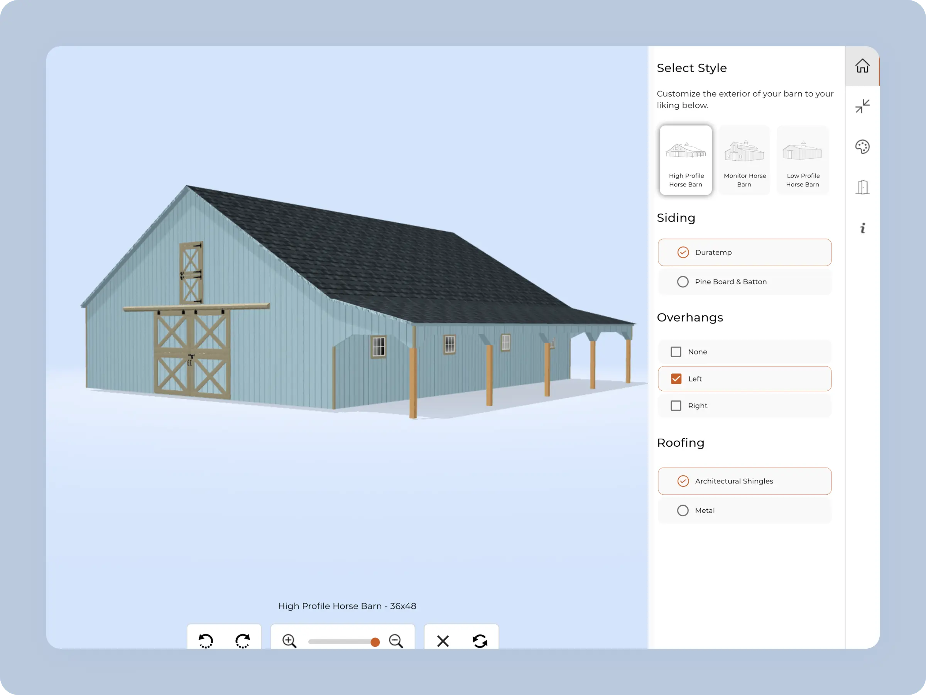The width and height of the screenshot is (926, 695).
Task: Select Duratemp siding option
Action: pyautogui.click(x=683, y=252)
